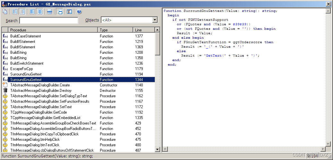Click line number 1236 cell
The width and height of the screenshot is (333, 160).
139,63
